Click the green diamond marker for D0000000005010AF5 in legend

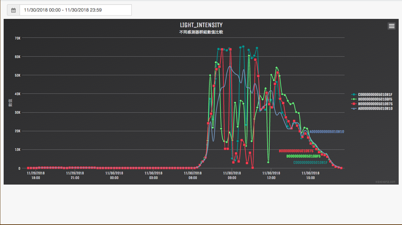(x=354, y=99)
